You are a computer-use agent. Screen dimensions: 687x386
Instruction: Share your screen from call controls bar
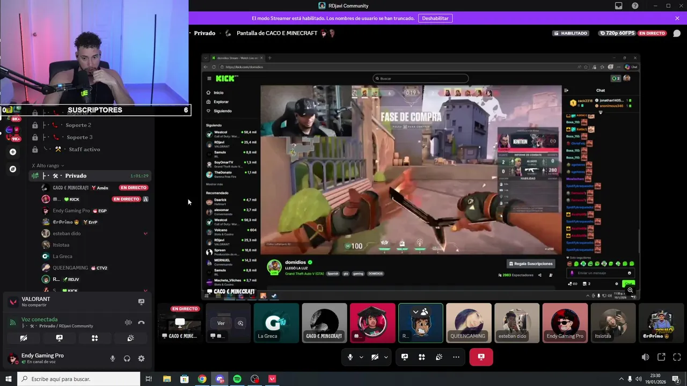[x=405, y=357]
